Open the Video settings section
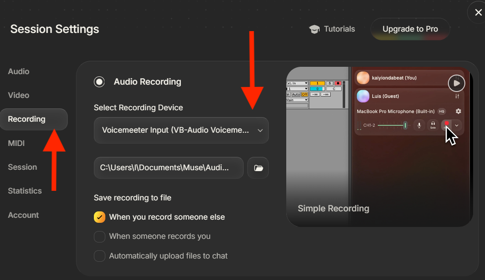 (x=18, y=95)
